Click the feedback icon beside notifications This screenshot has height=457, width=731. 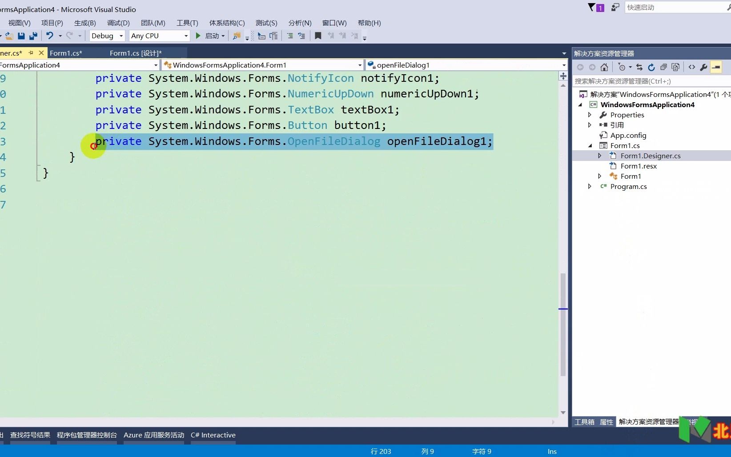tap(615, 7)
